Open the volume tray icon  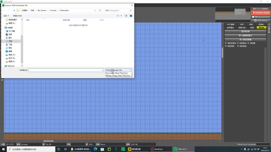[x=255, y=149]
